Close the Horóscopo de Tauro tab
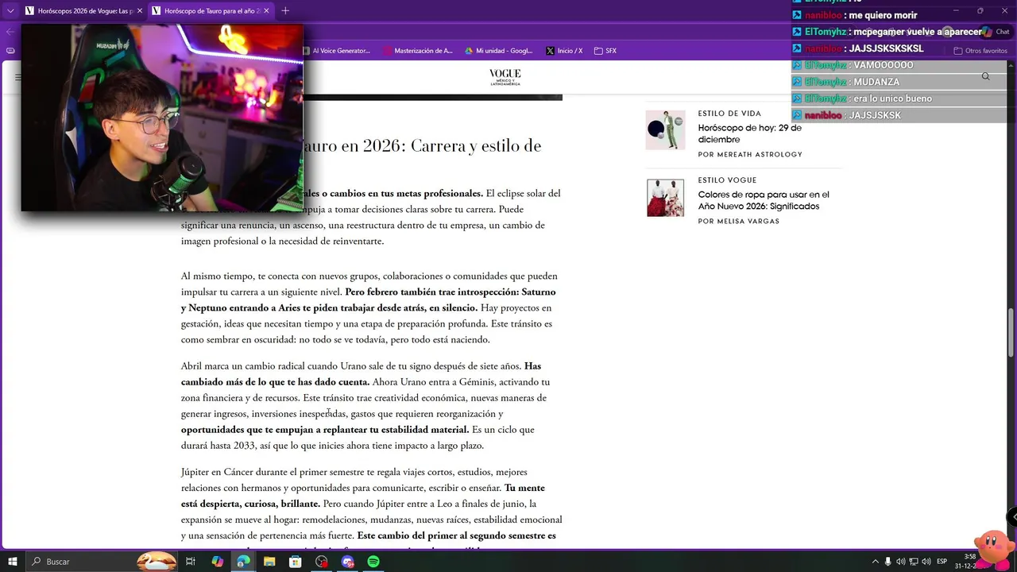1017x572 pixels. [x=266, y=11]
